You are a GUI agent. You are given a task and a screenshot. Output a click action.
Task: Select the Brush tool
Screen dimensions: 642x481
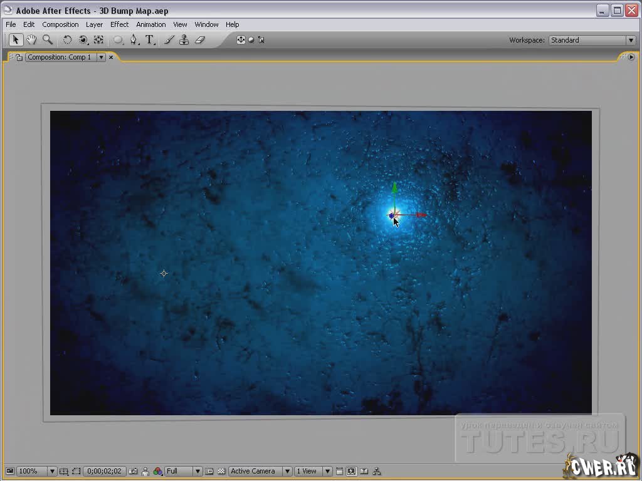169,40
